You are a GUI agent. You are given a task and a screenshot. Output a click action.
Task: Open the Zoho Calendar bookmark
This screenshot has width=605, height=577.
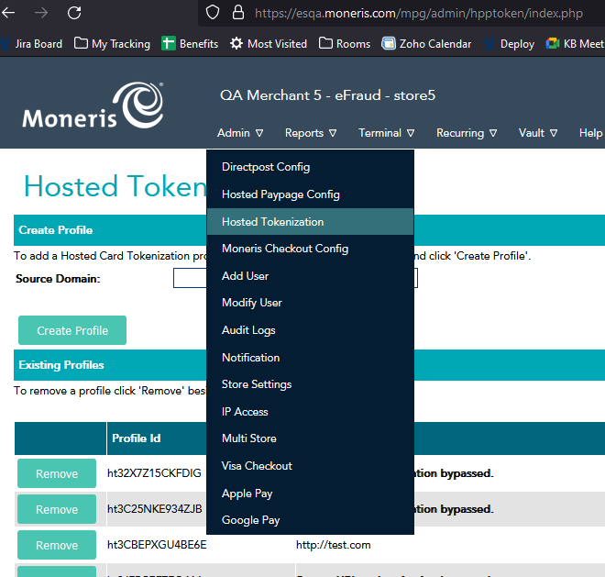pyautogui.click(x=426, y=43)
